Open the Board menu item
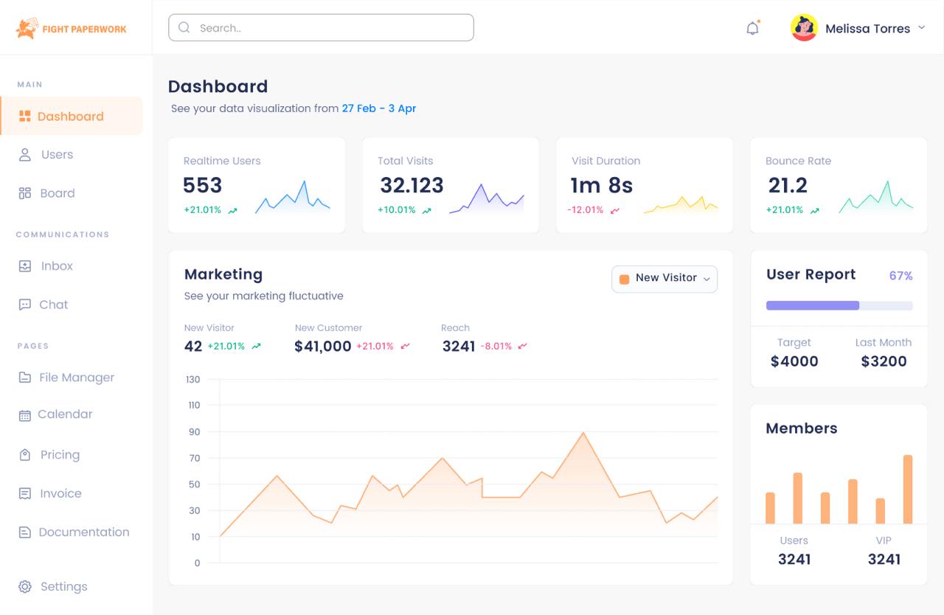The width and height of the screenshot is (944, 615). tap(58, 193)
